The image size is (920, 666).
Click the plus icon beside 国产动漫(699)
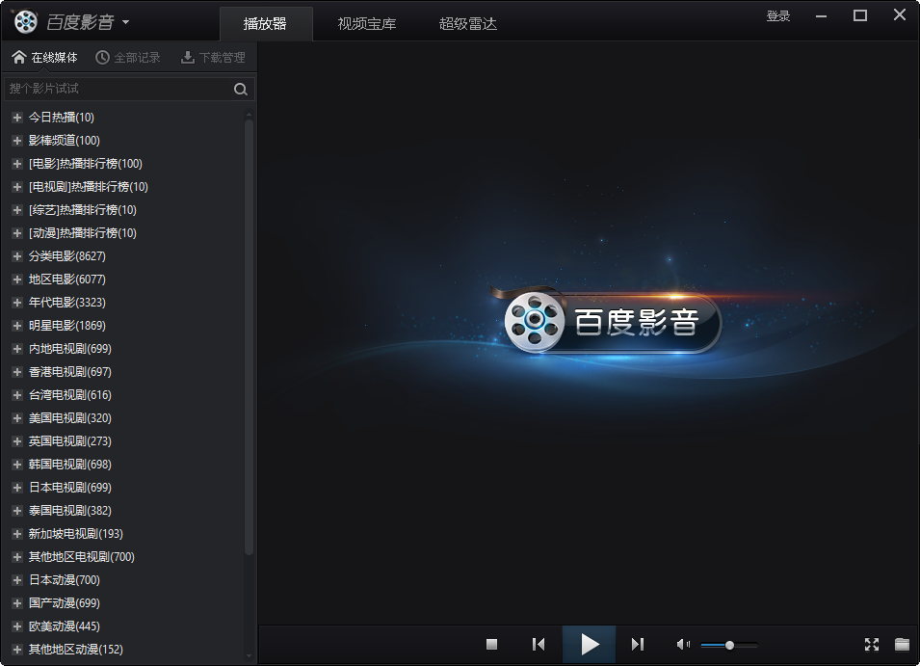coord(17,603)
